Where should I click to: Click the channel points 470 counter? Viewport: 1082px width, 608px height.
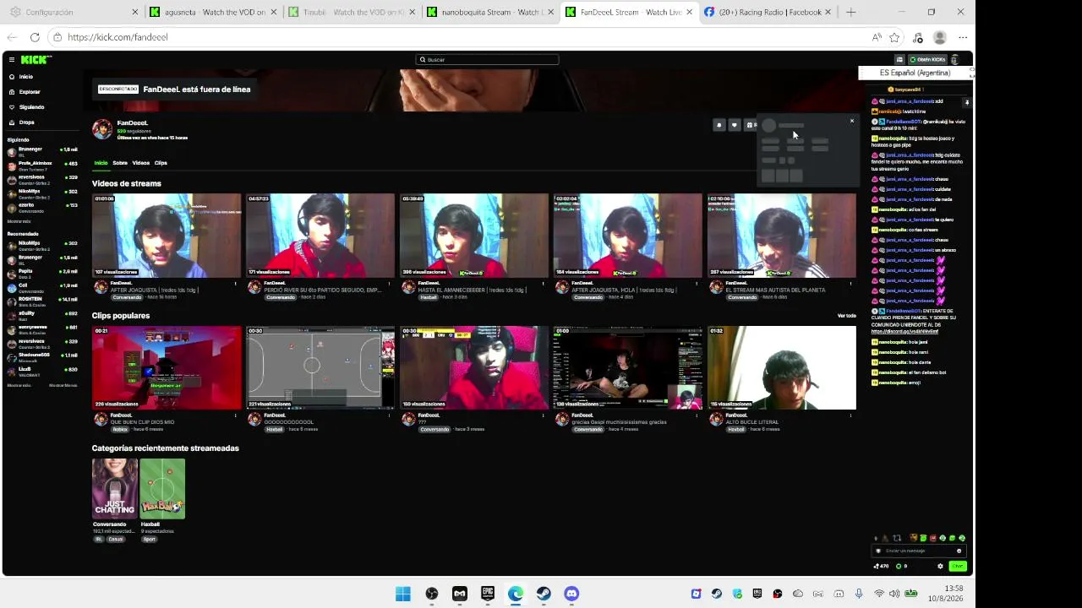pos(882,566)
